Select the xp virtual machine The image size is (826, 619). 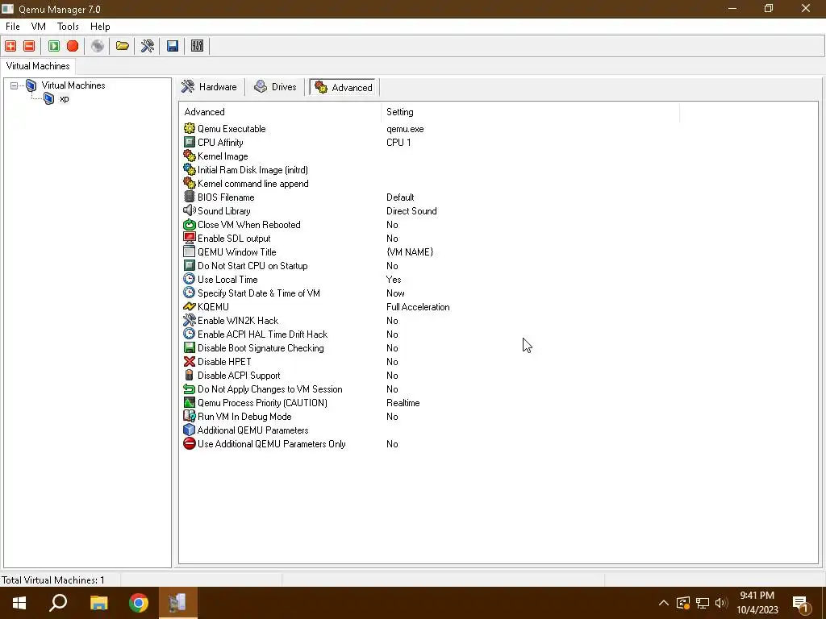(65, 99)
